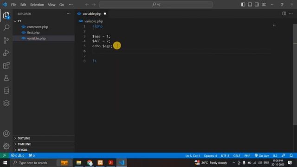Open the Go menu
297x167 pixels.
click(x=62, y=5)
